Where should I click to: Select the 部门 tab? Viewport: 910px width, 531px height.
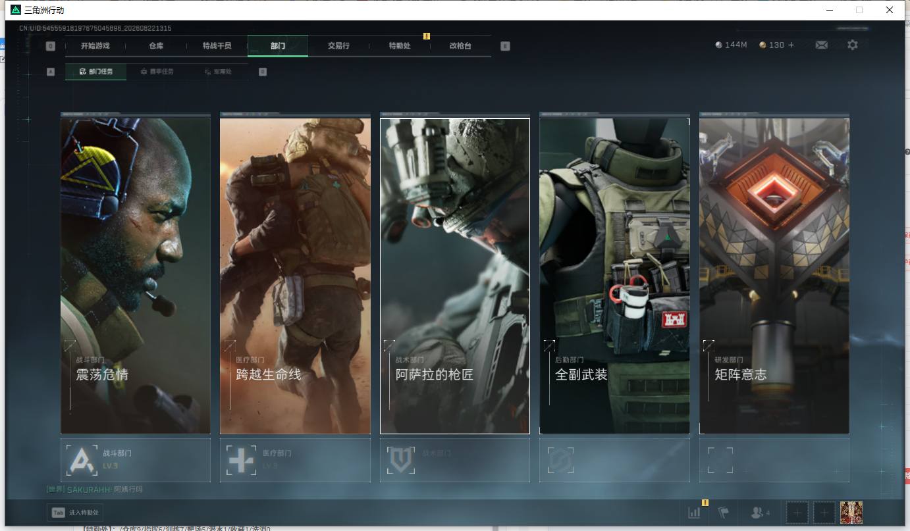(x=278, y=46)
